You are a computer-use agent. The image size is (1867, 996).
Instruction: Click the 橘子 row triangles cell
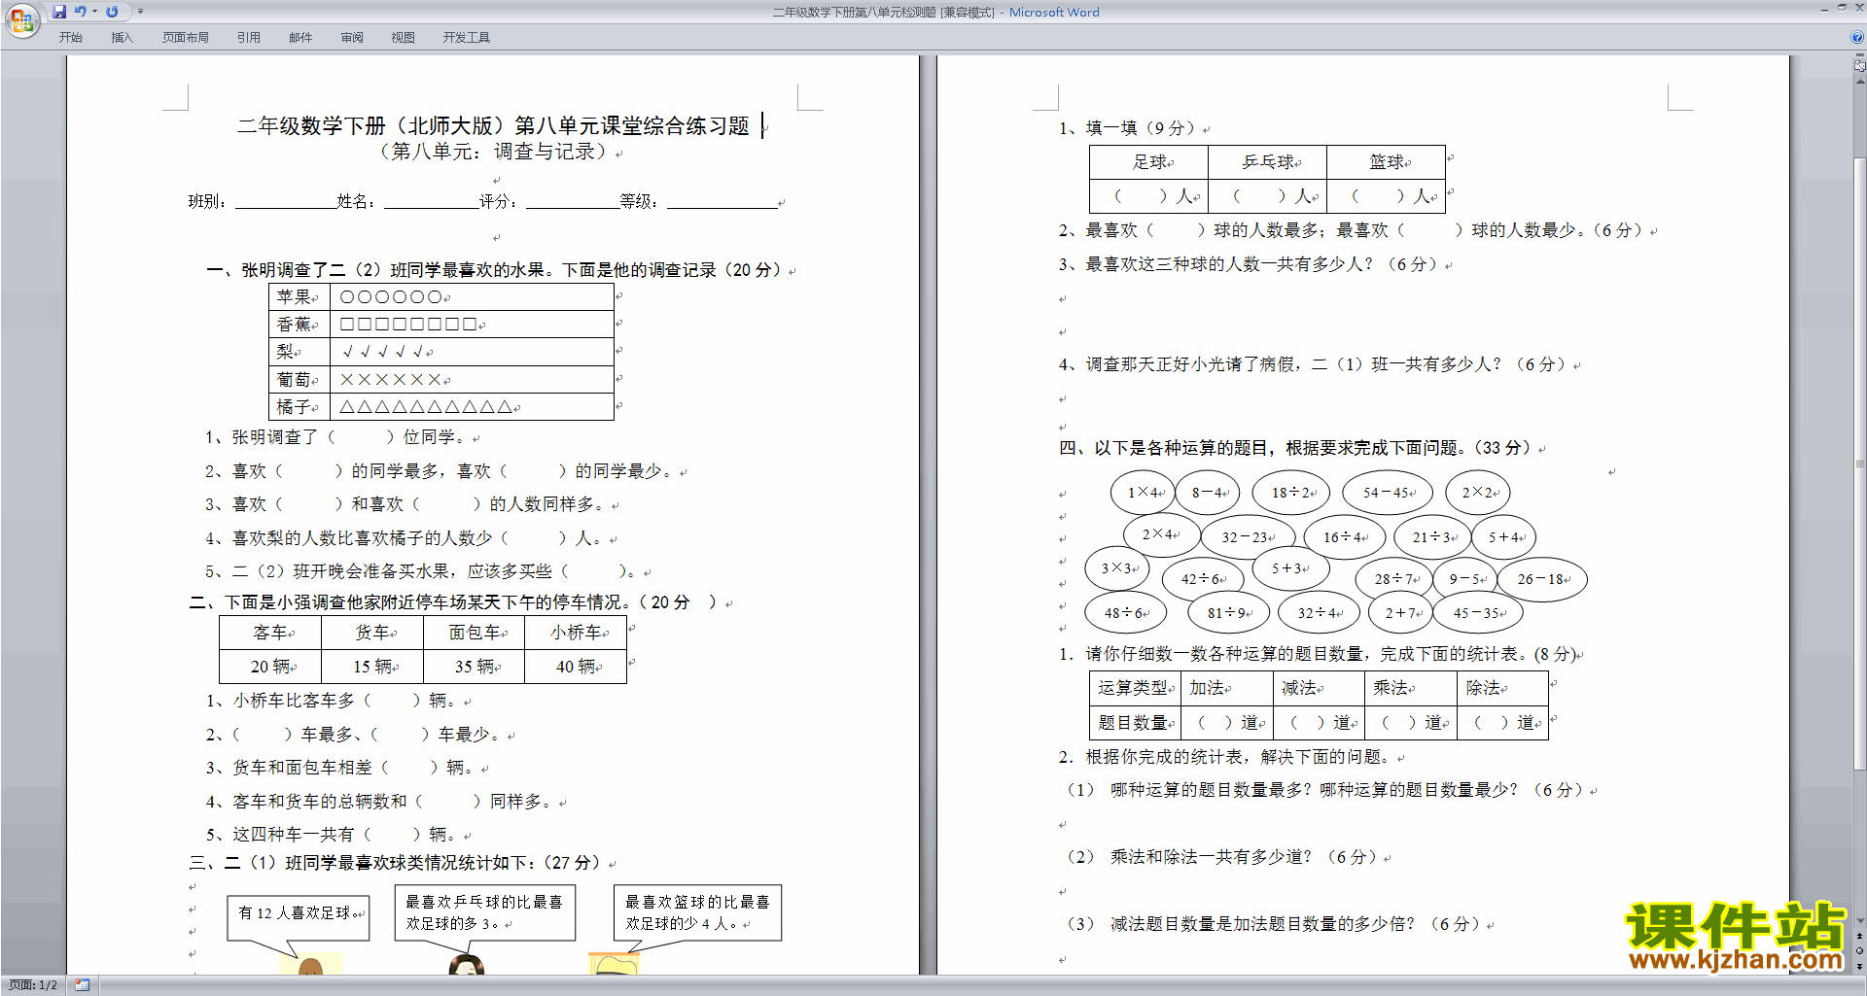tap(472, 406)
